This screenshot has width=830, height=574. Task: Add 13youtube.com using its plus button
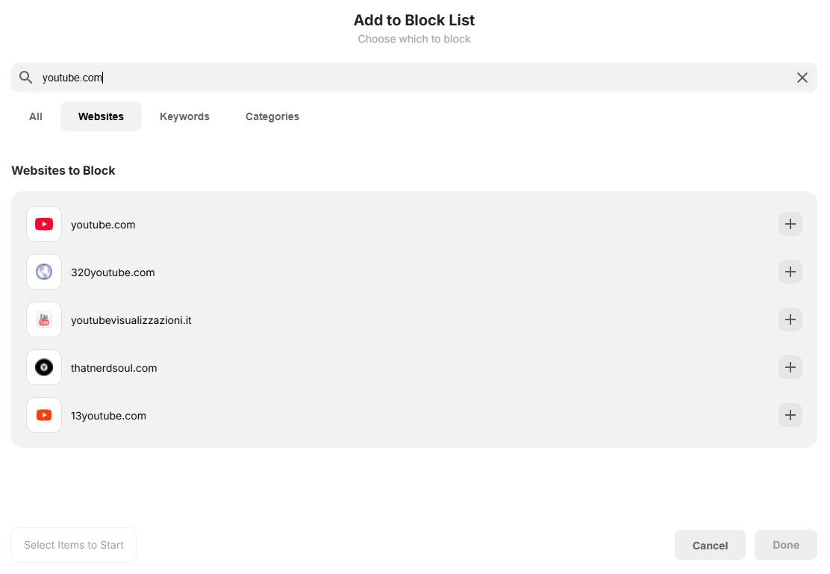tap(790, 415)
